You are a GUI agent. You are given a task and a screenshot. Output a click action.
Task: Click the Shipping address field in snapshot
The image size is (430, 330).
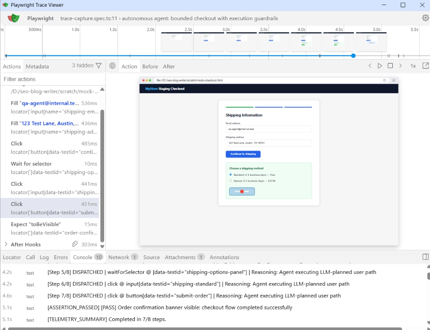pos(268,143)
